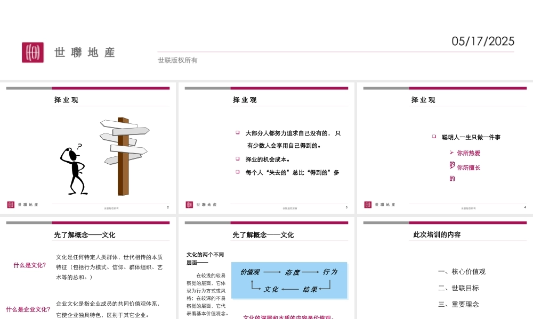Viewport: 533px width, 319px height.
Task: Click the small logo at slide 4 footer
Action: 368,205
